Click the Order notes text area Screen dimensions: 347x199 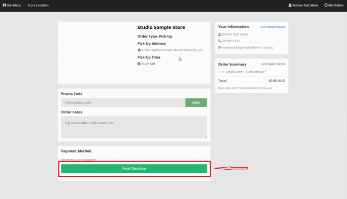click(134, 127)
